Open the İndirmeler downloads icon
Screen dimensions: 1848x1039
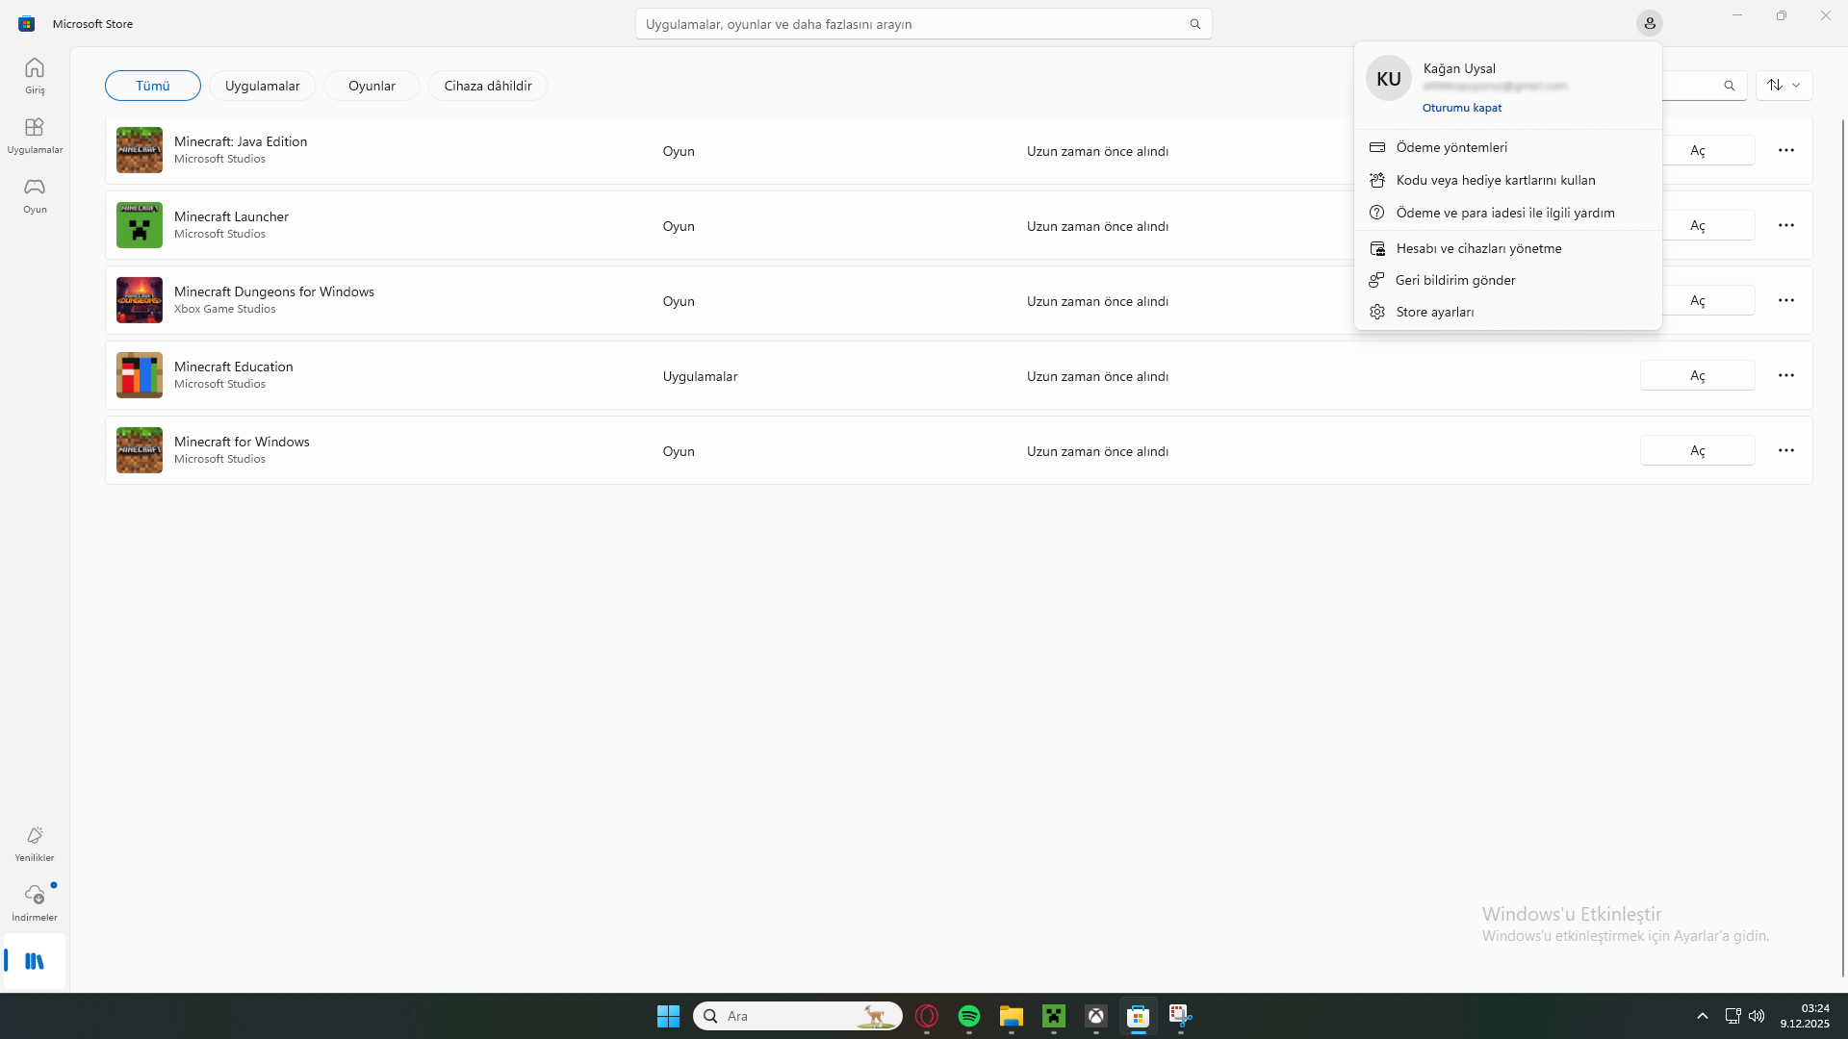35,902
